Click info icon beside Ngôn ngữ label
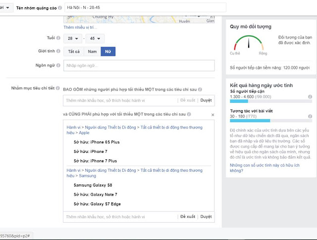The image size is (317, 240). 58,65
